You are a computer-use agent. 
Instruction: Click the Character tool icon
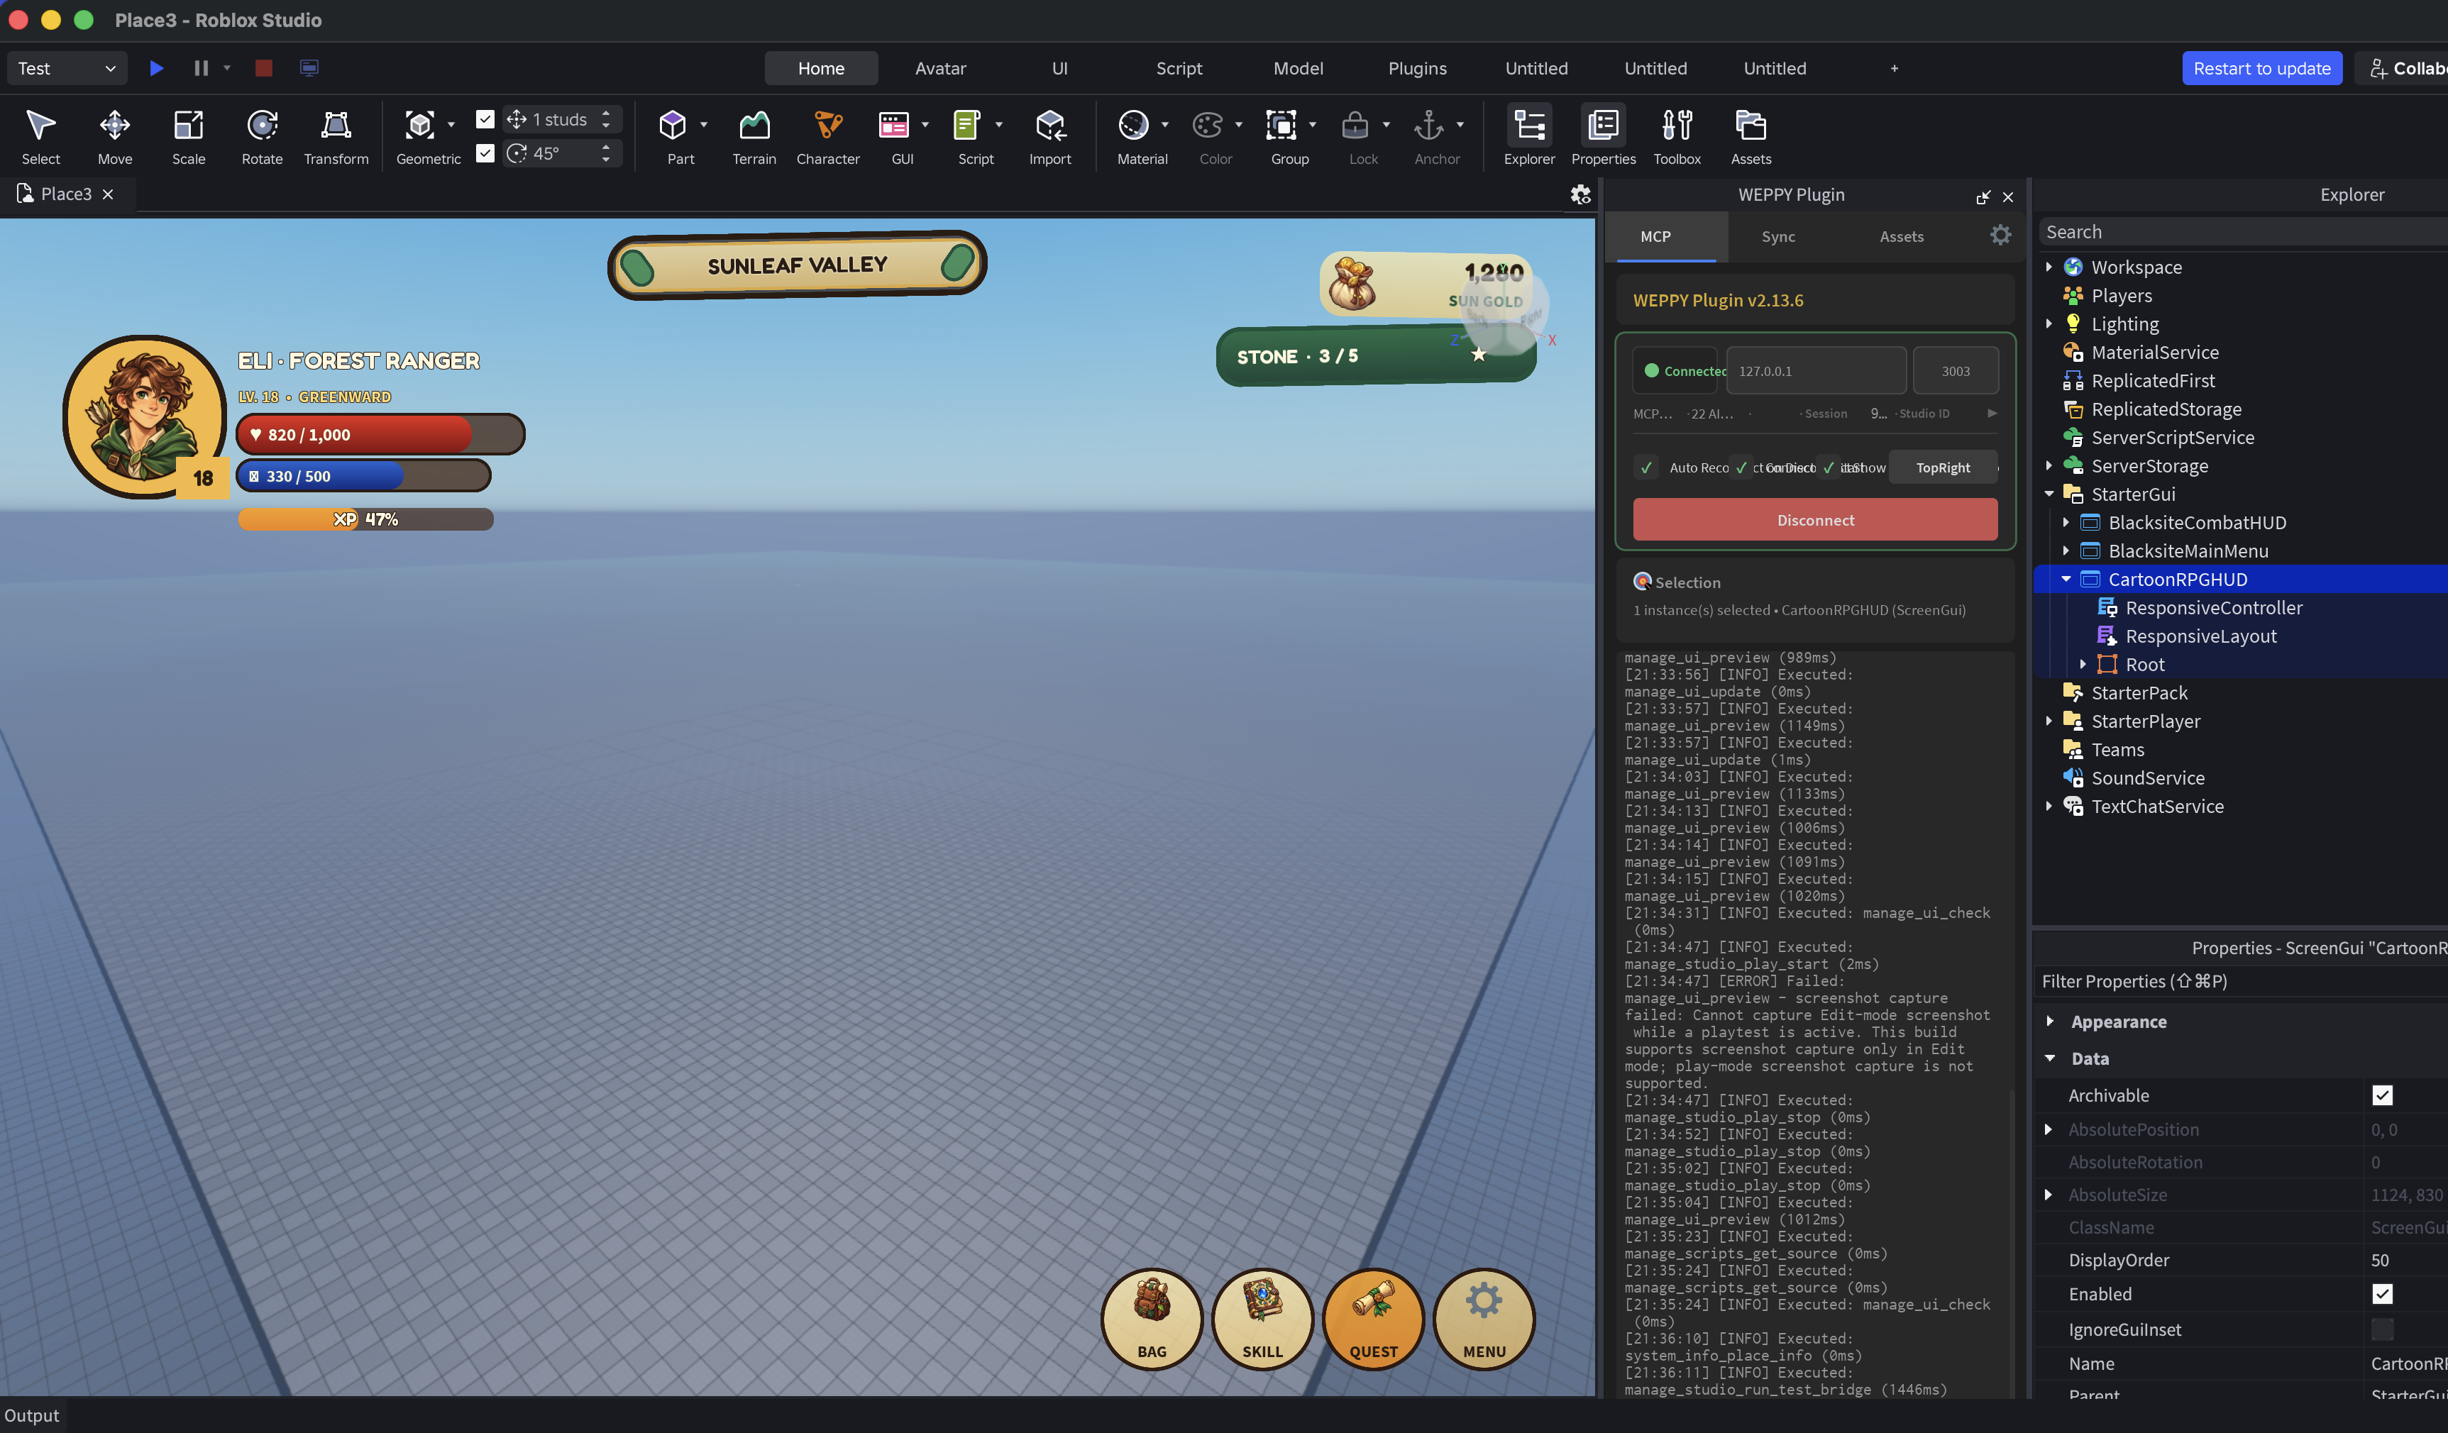point(827,124)
